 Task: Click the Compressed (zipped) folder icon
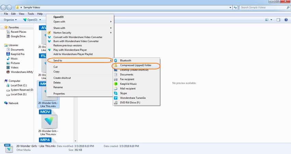pyautogui.click(x=116, y=65)
